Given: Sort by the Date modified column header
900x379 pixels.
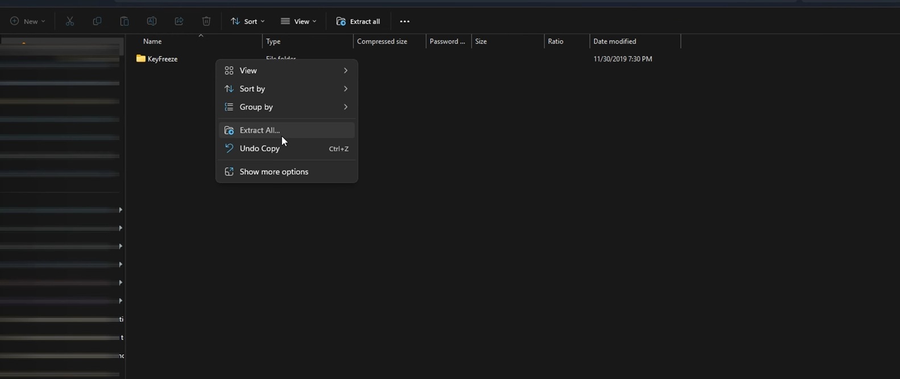Looking at the screenshot, I should 615,41.
